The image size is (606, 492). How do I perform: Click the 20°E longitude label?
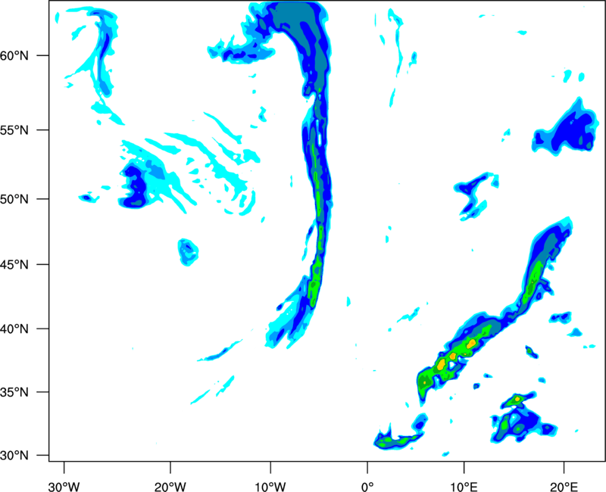pos(564,487)
